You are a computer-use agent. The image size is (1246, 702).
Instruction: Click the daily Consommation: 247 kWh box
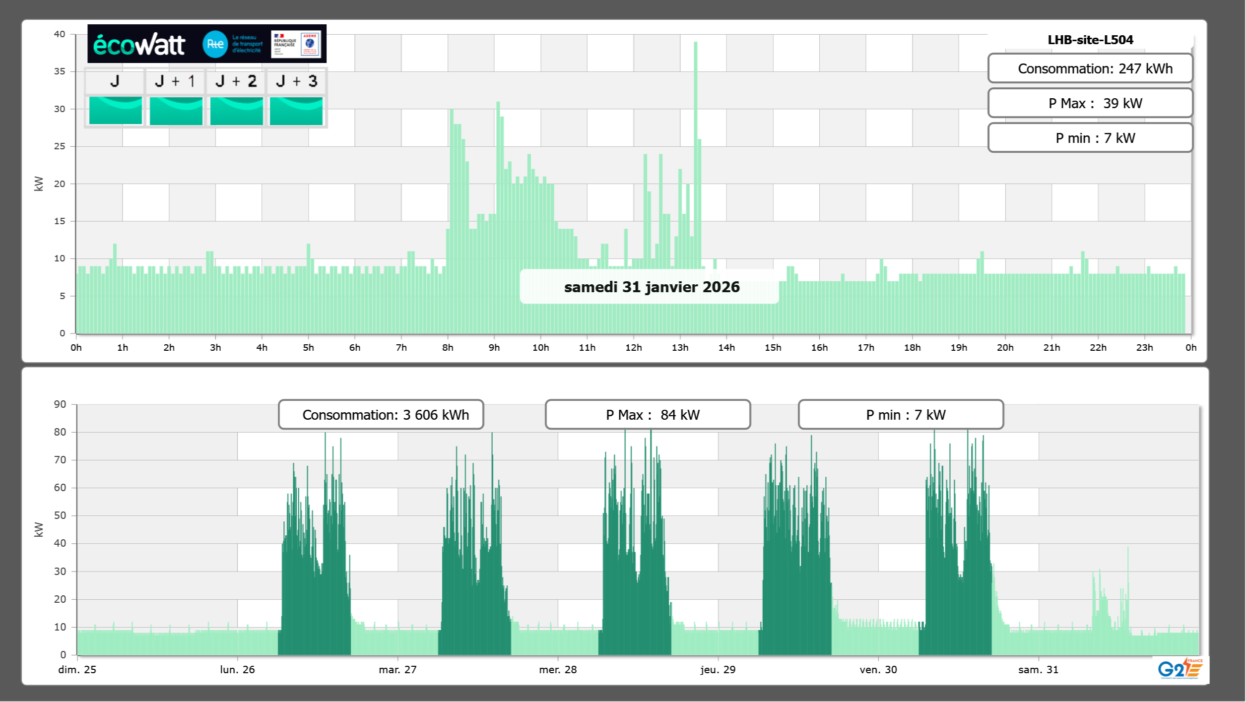[x=1090, y=68]
